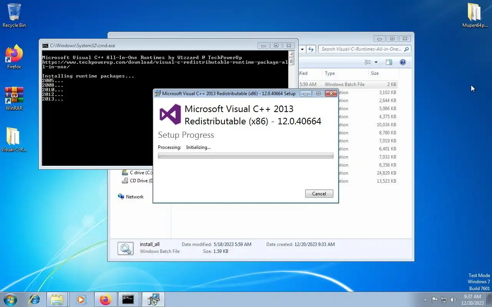
Task: Click the setup progress bar
Action: [x=246, y=156]
